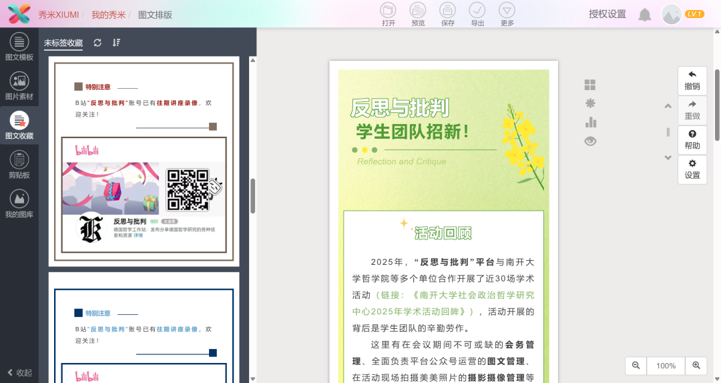Insert the blue 特别注意 template

coord(144,328)
